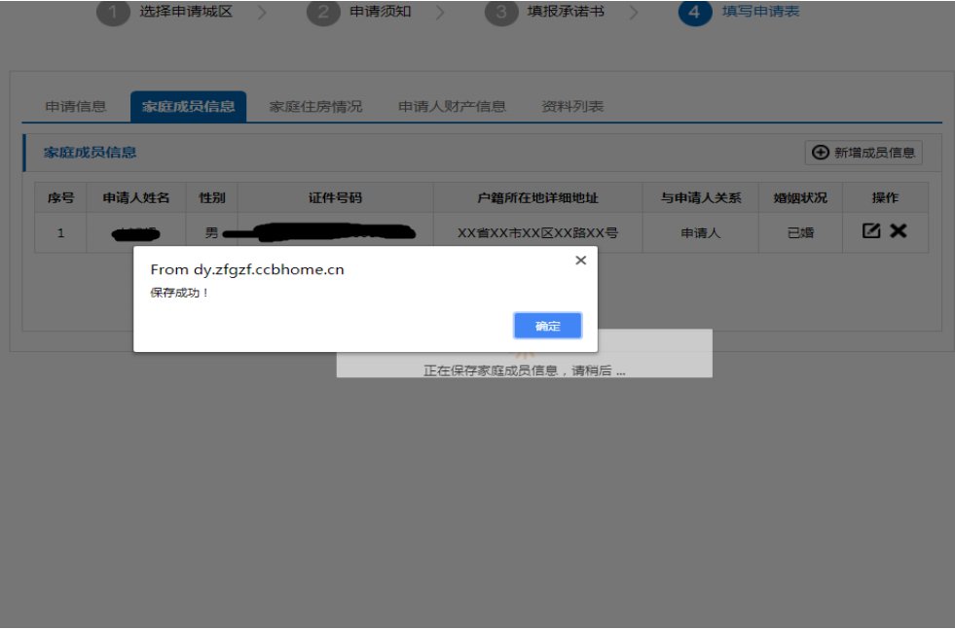Click the 保存成功！ message text
Screen dimensions: 955x630
[x=180, y=293]
